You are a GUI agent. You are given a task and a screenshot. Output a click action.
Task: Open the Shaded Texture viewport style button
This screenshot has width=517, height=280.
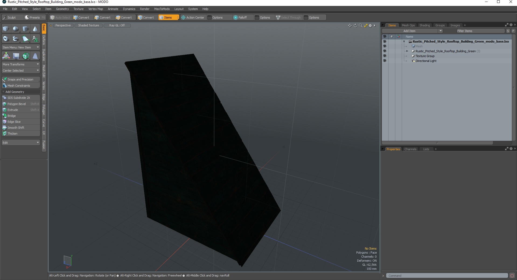point(89,26)
